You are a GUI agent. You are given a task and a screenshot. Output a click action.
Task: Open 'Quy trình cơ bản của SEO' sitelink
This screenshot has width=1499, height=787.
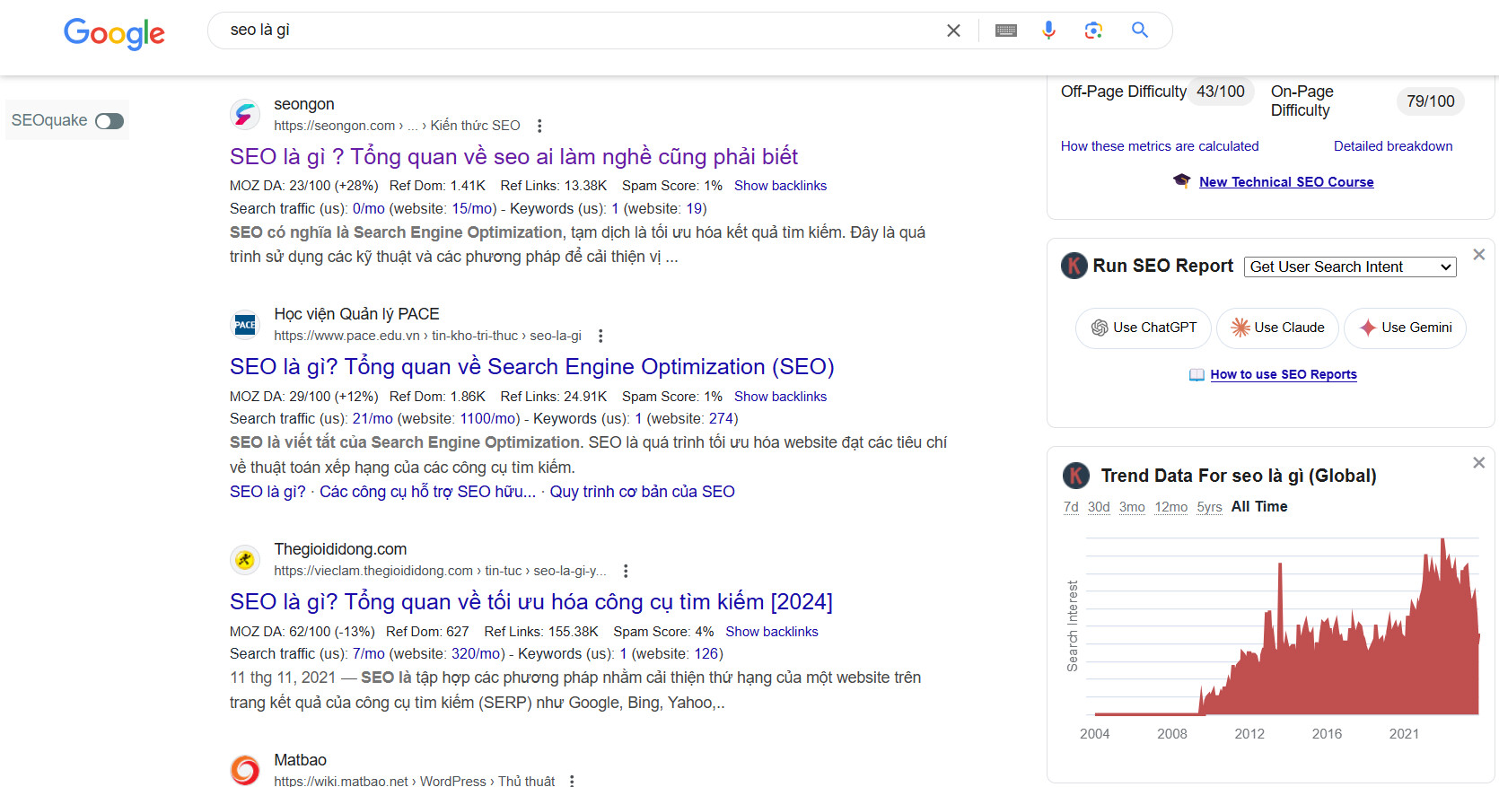pyautogui.click(x=642, y=492)
